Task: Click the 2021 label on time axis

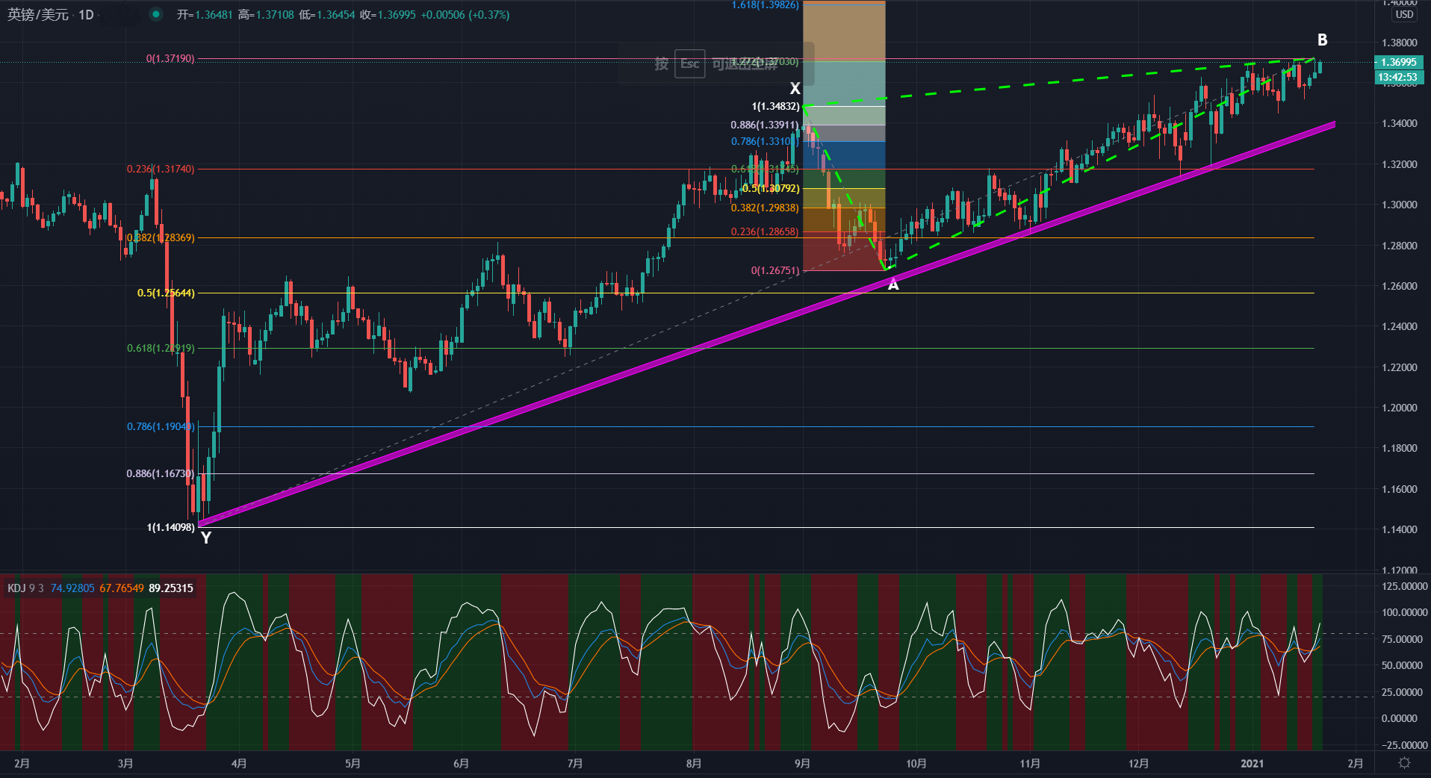Action: pyautogui.click(x=1252, y=763)
